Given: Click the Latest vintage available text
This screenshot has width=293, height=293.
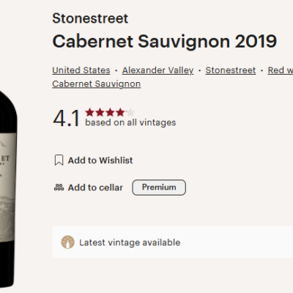Looking at the screenshot, I should (x=130, y=242).
